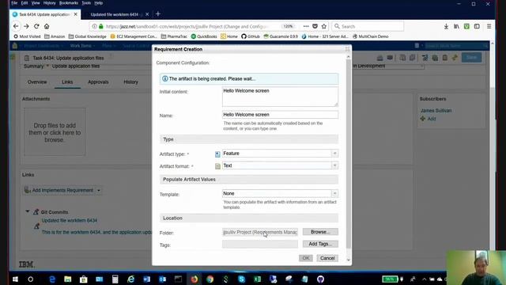Open the Artifact format dropdown
506x285 pixels.
pos(334,165)
